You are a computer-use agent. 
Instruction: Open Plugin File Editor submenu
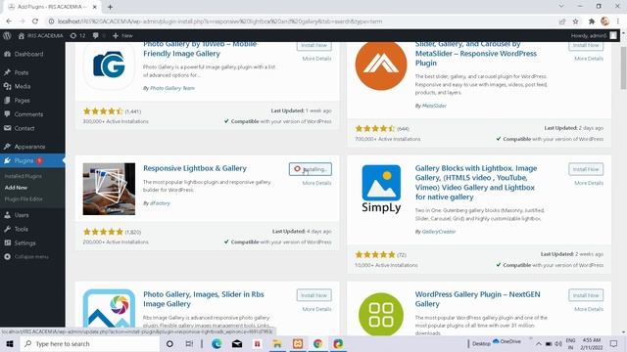pyautogui.click(x=24, y=198)
